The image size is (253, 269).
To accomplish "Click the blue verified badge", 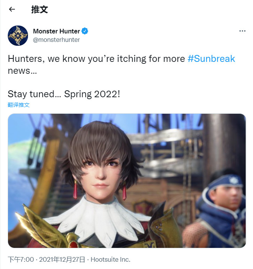I will (85, 31).
